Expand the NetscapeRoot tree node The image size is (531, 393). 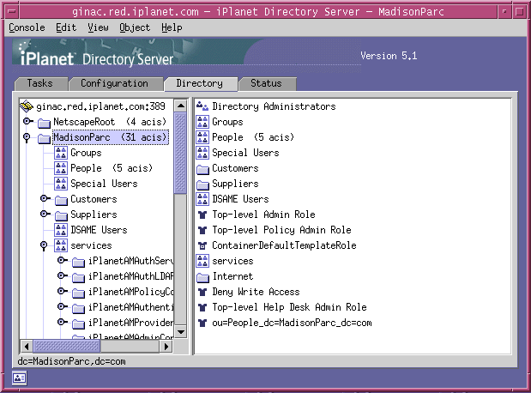27,121
